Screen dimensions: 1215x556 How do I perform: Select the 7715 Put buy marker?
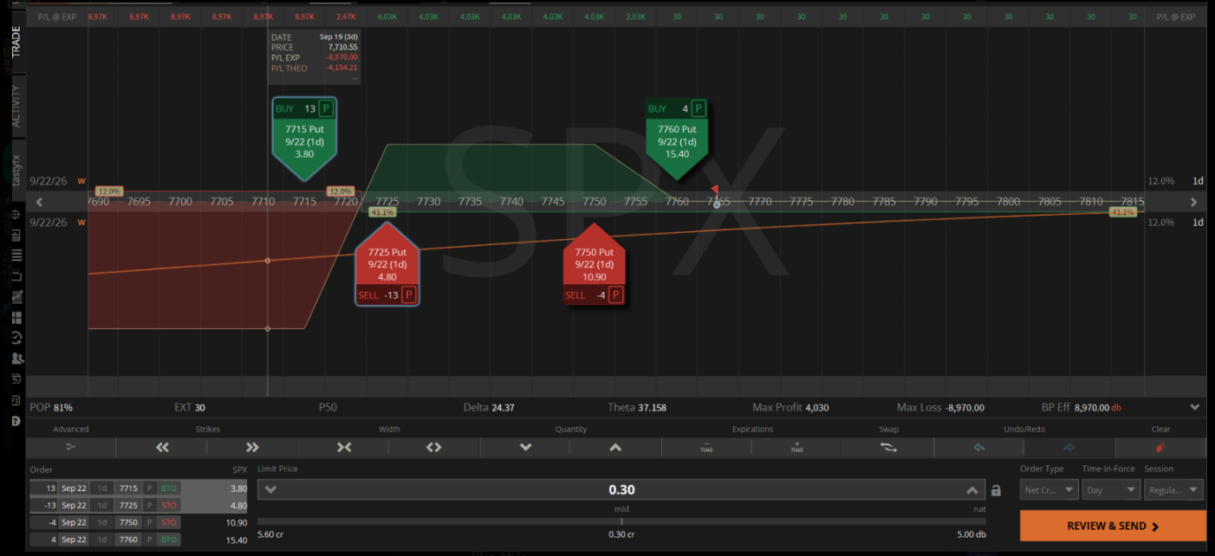point(304,139)
